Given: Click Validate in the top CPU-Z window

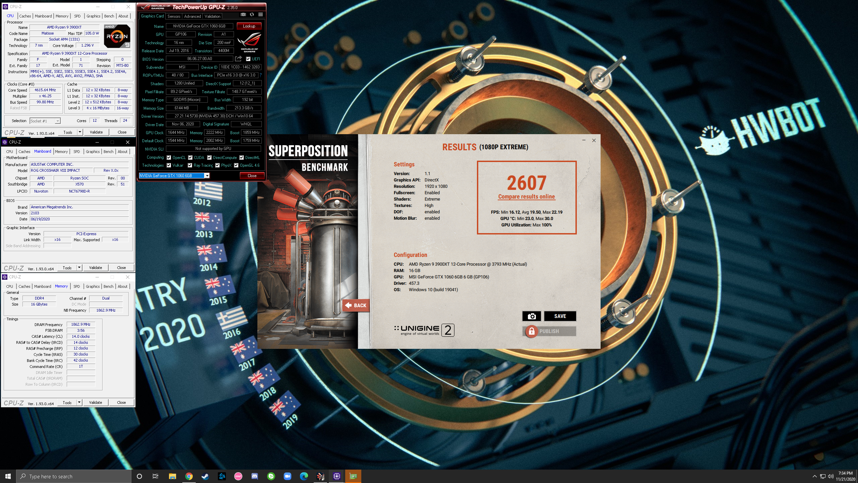Looking at the screenshot, I should (96, 132).
